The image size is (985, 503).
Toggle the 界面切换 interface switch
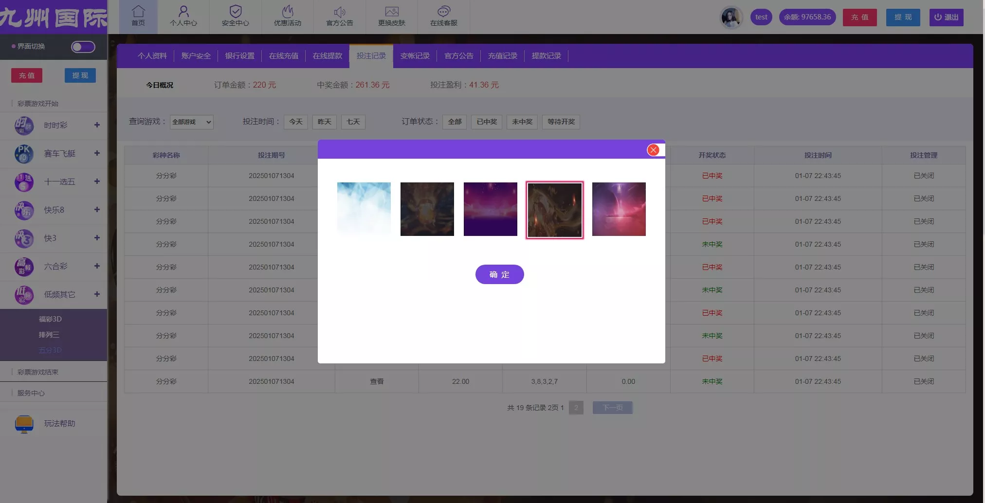point(82,47)
